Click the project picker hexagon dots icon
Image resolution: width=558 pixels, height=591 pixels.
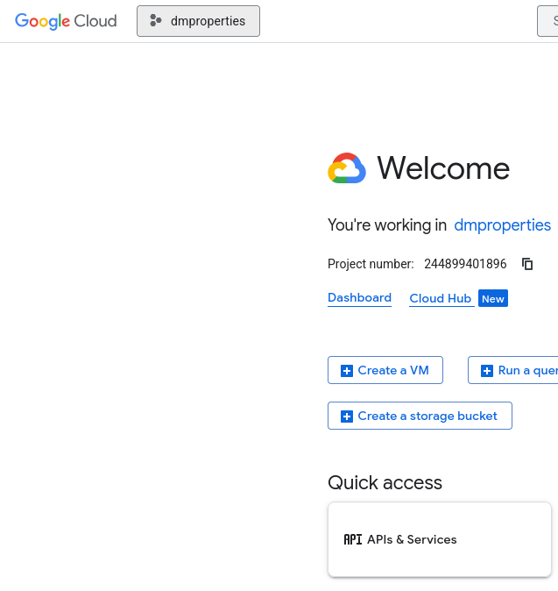point(156,21)
